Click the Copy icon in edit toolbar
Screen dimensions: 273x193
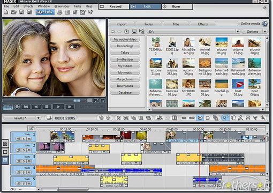pyautogui.click(x=133, y=118)
